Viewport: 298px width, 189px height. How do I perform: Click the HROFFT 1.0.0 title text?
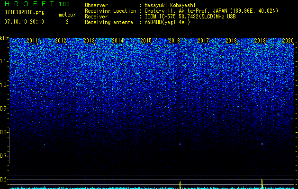[37, 4]
